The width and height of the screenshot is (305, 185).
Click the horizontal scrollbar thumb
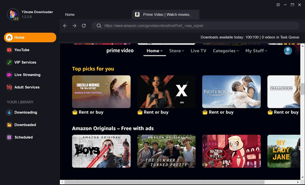(x=165, y=182)
